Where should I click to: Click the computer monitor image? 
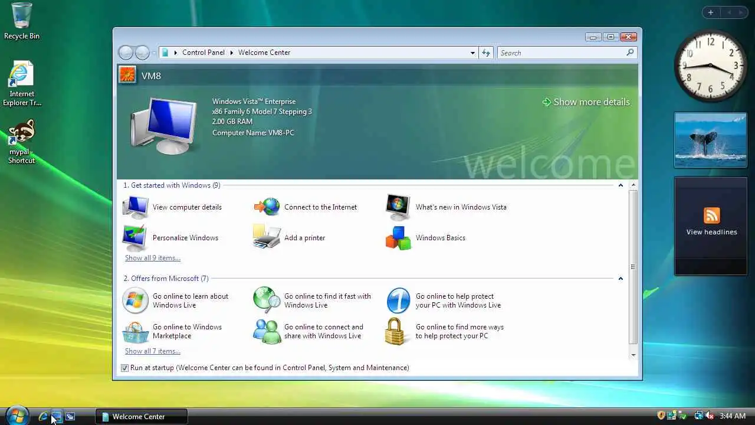163,126
